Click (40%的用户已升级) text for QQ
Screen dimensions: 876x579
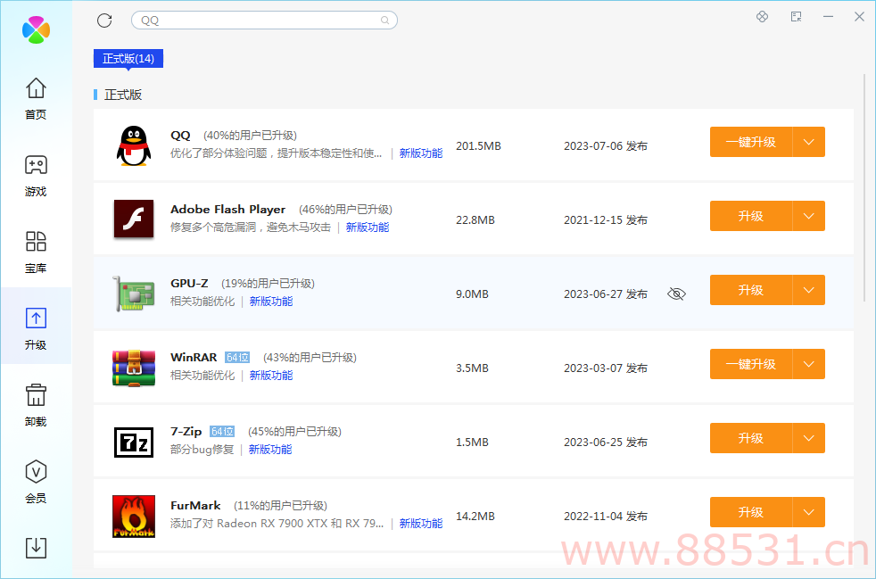251,136
